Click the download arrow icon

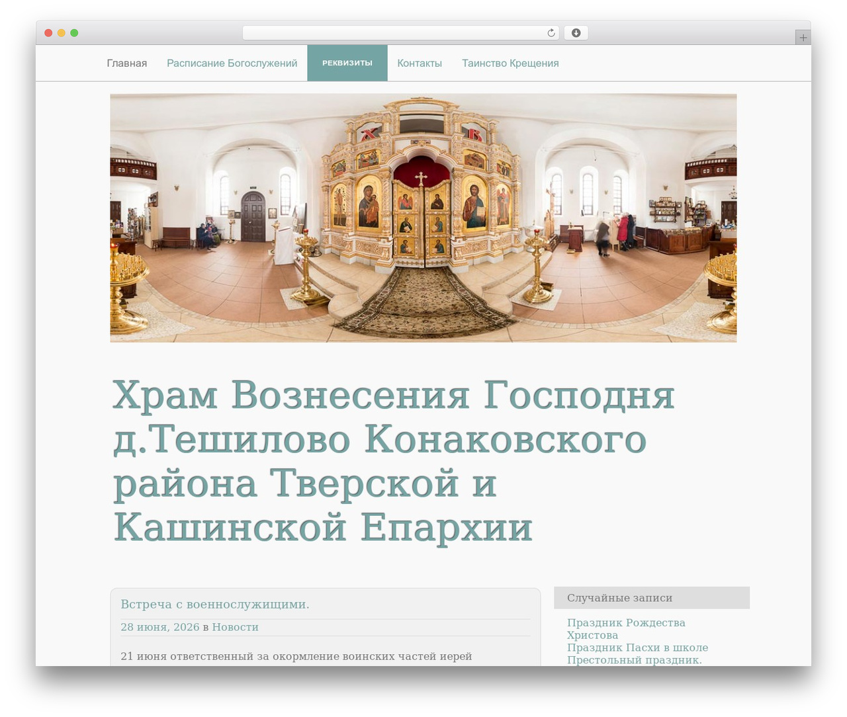tap(576, 33)
